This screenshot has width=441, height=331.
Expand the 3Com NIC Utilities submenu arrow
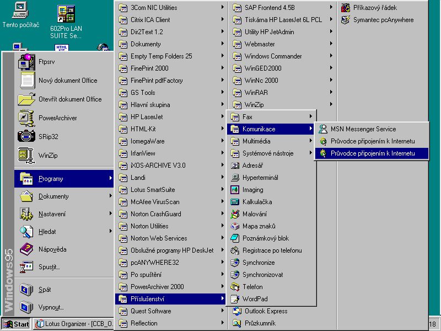[x=223, y=7]
